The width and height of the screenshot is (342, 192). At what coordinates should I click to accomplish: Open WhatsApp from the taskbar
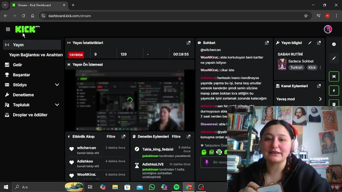pos(152,187)
